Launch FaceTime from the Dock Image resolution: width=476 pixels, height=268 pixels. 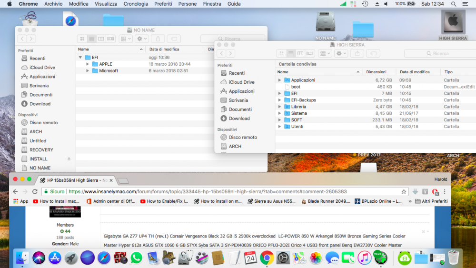click(x=348, y=258)
